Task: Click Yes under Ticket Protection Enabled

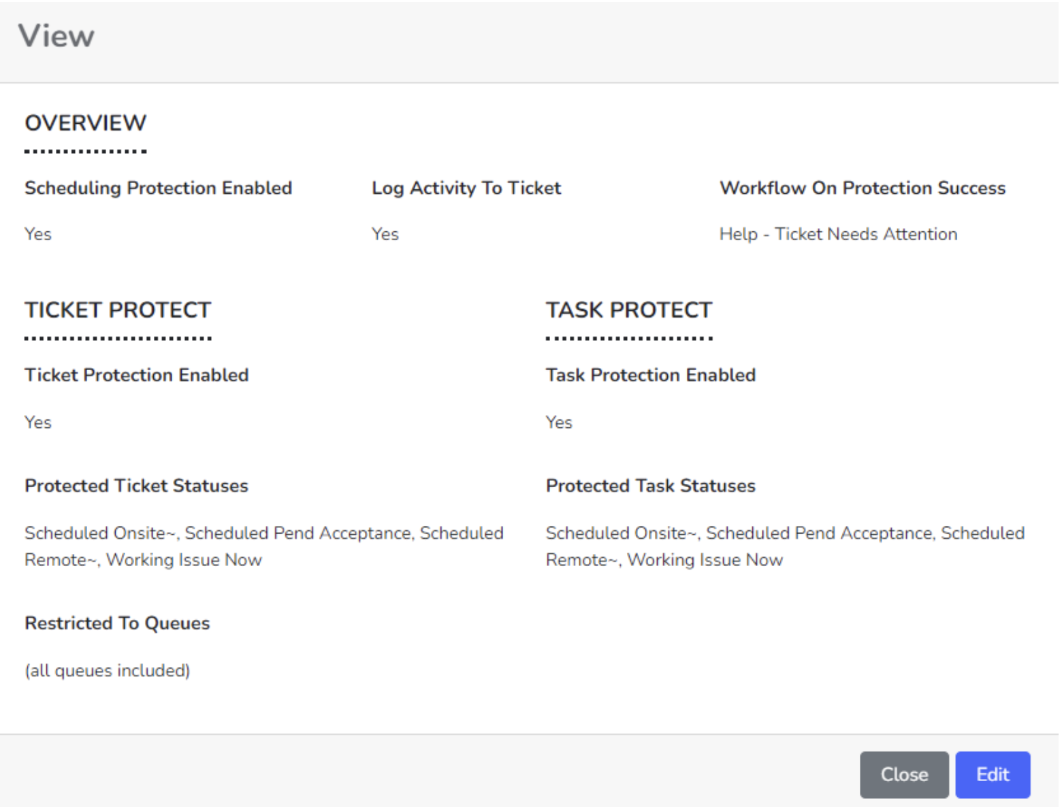Action: point(38,423)
